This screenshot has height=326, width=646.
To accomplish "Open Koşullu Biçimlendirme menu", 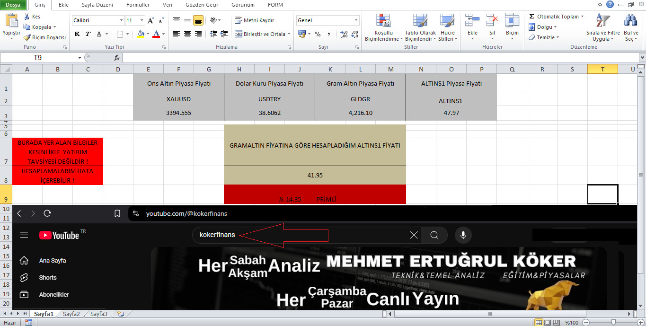I will click(382, 27).
